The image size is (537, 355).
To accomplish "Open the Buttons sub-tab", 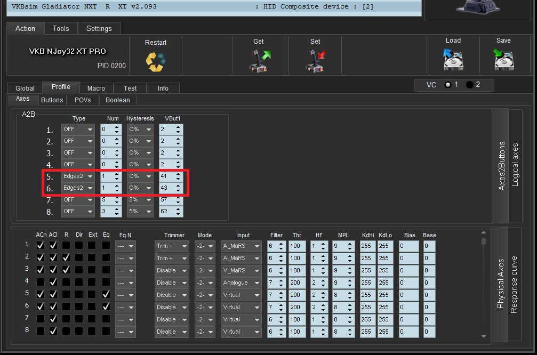I will tap(52, 100).
